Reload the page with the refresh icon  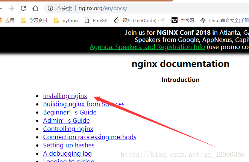23,8
